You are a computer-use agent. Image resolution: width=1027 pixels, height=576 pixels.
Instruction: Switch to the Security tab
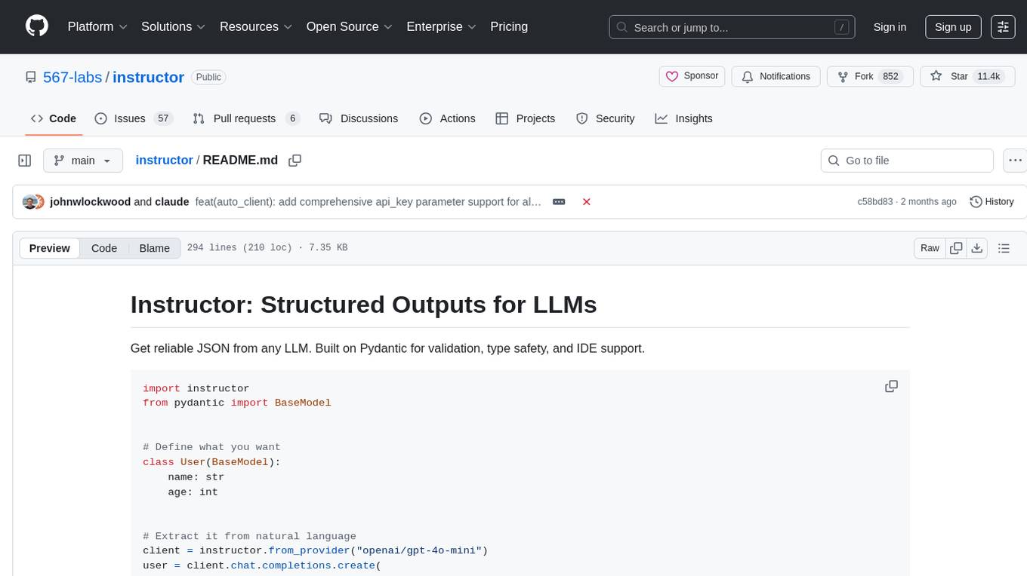[606, 118]
